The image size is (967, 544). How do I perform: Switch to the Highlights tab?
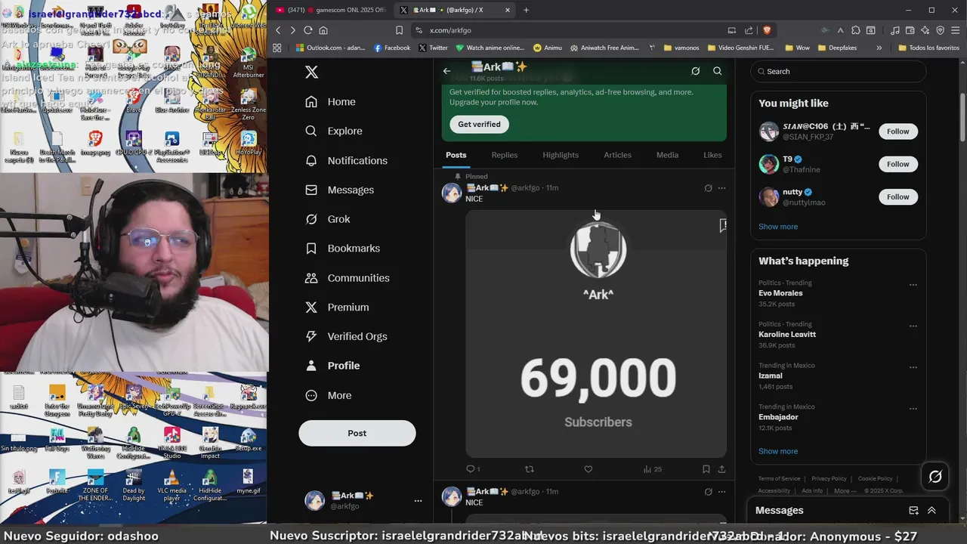pyautogui.click(x=561, y=155)
